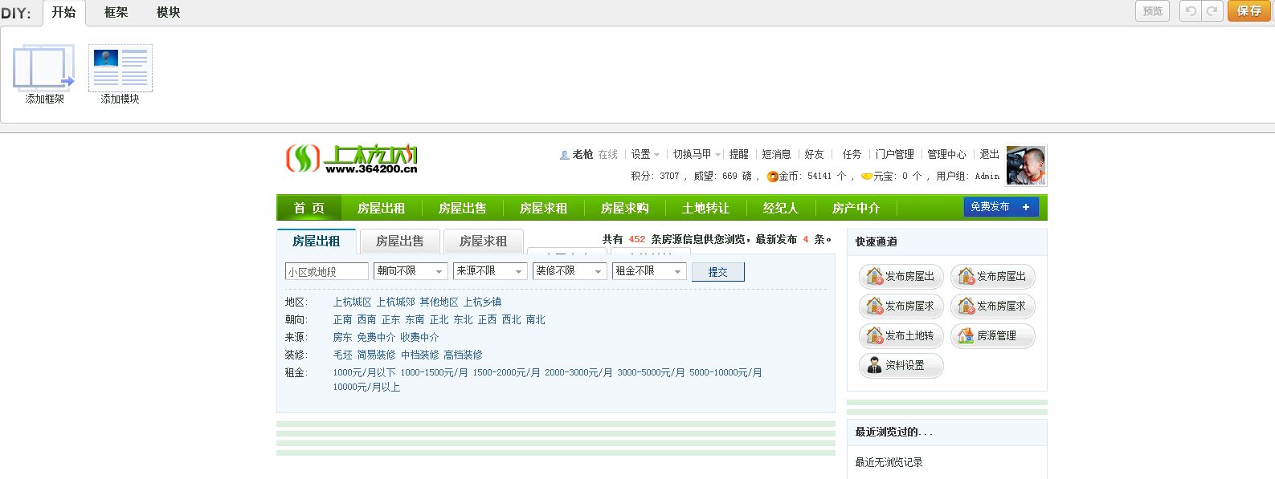Screen dimensions: 1275x479
Task: Click the 免费发布 button
Action: click(1001, 207)
